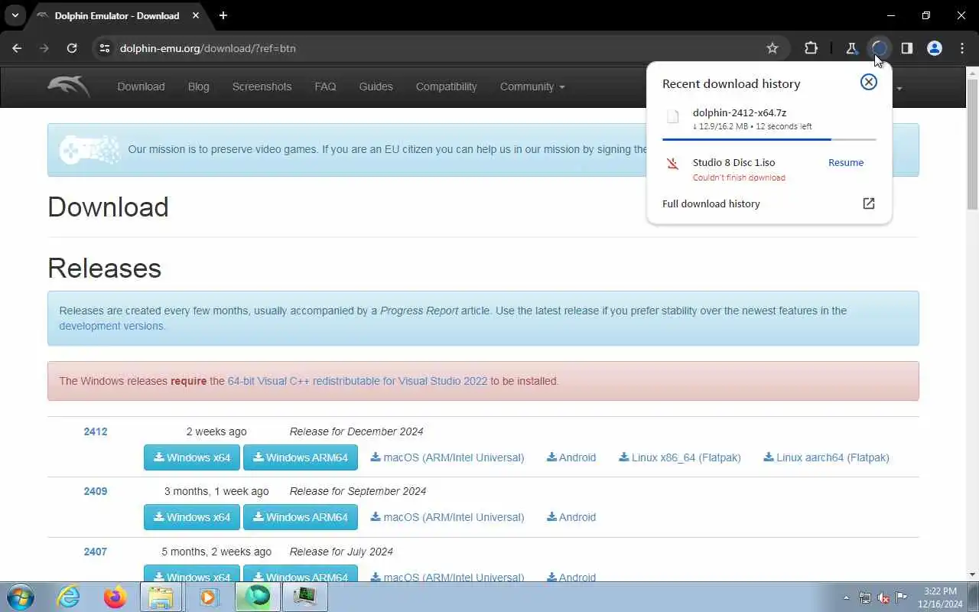This screenshot has height=612, width=979.
Task: Launch Firefox from the taskbar
Action: 115,597
